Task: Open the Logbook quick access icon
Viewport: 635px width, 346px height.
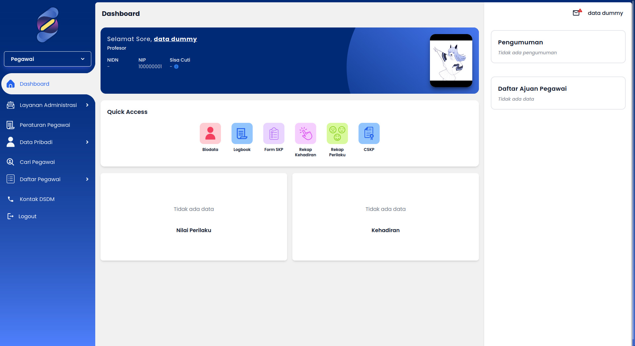Action: 242,133
